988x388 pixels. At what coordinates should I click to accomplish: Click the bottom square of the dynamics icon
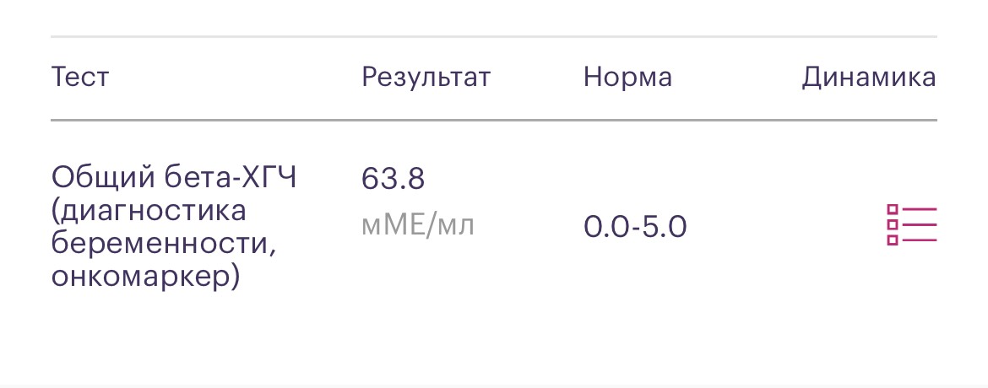pos(893,240)
